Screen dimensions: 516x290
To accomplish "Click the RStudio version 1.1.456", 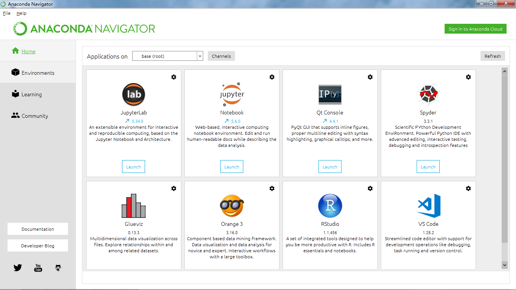I will [x=330, y=233].
